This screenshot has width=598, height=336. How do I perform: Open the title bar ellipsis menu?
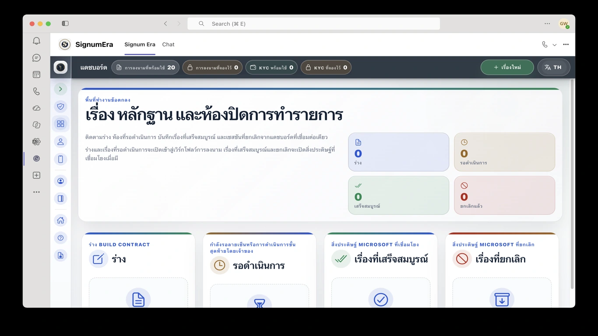pyautogui.click(x=547, y=24)
